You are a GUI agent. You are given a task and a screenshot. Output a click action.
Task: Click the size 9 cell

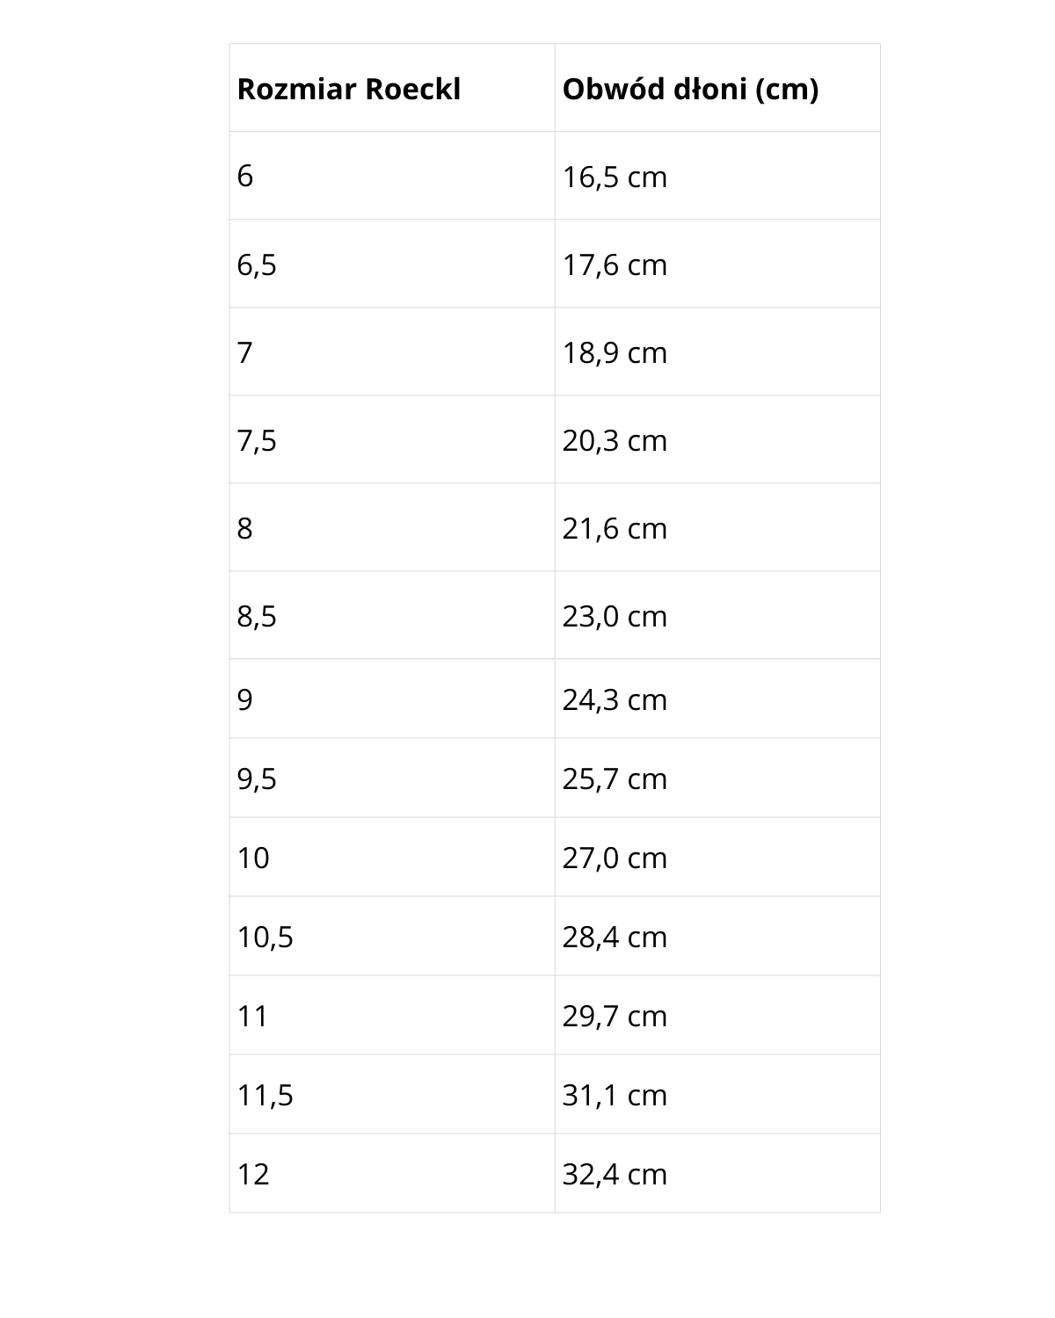[392, 699]
